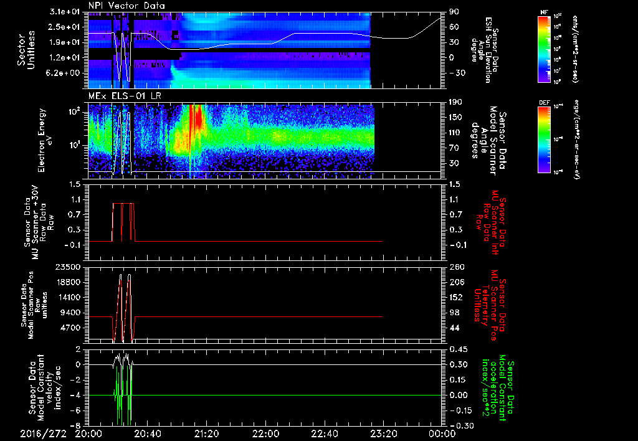This screenshot has height=441, width=638.
Task: Select the 00:00 time tick label
Action: [442, 434]
